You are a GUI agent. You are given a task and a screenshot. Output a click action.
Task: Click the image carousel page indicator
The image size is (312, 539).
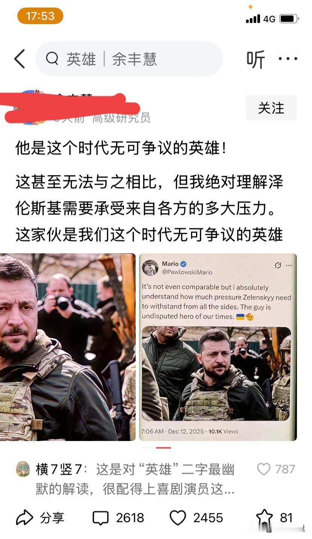click(156, 448)
